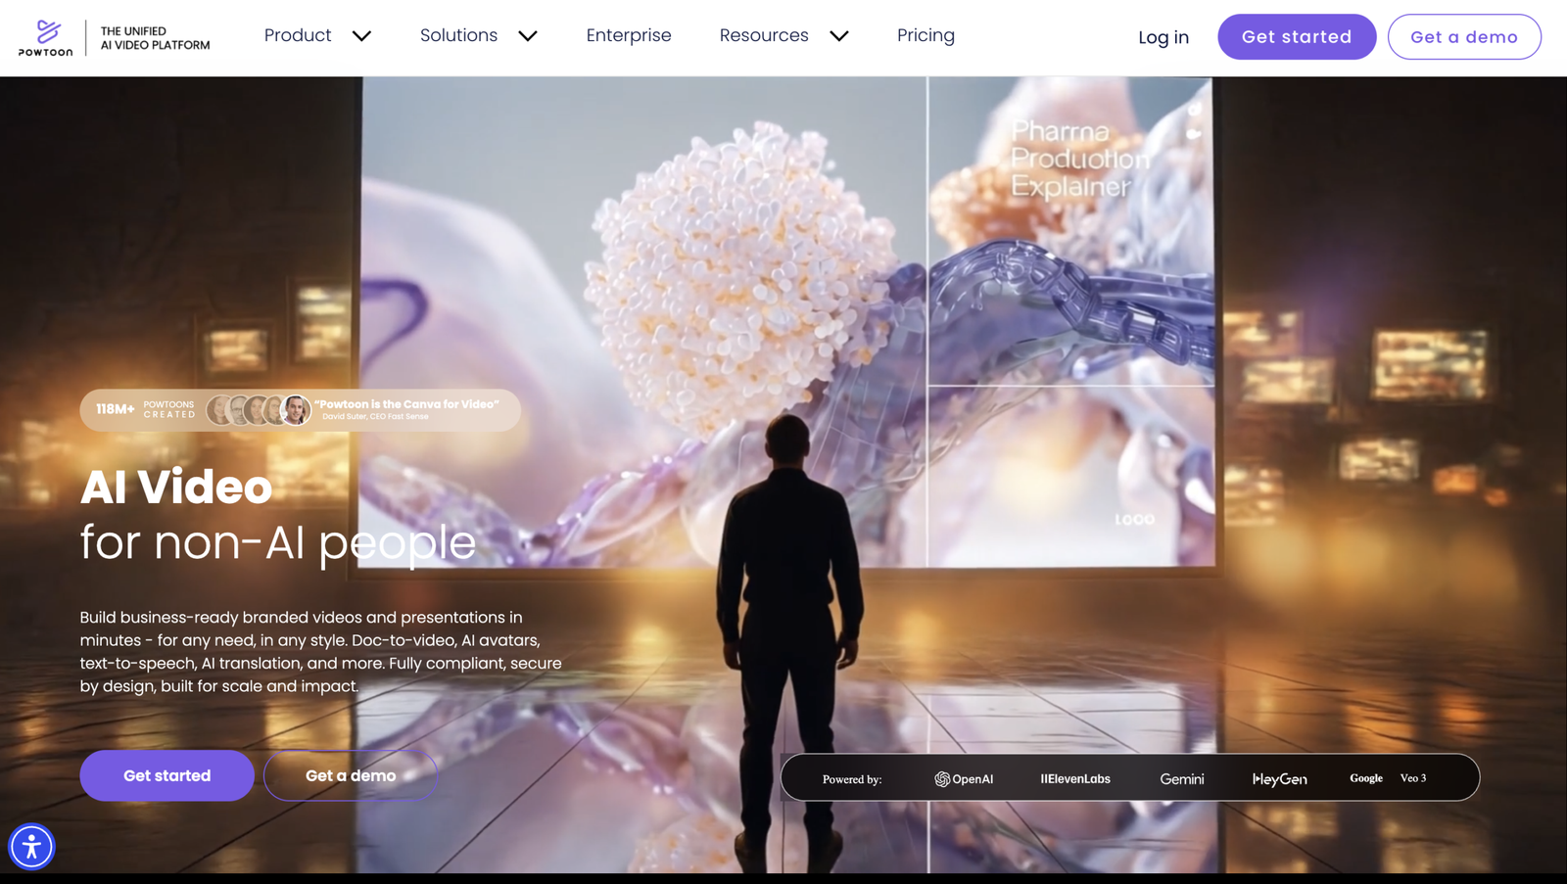This screenshot has width=1567, height=884.
Task: Expand the Product dropdown chevron
Action: point(361,36)
